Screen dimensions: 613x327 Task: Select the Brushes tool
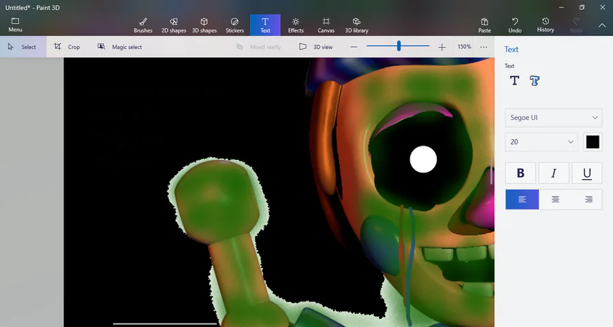(x=143, y=25)
